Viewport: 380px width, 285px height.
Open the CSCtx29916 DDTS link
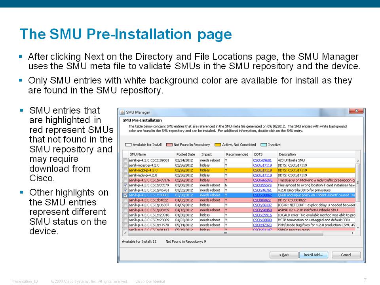tap(262, 215)
